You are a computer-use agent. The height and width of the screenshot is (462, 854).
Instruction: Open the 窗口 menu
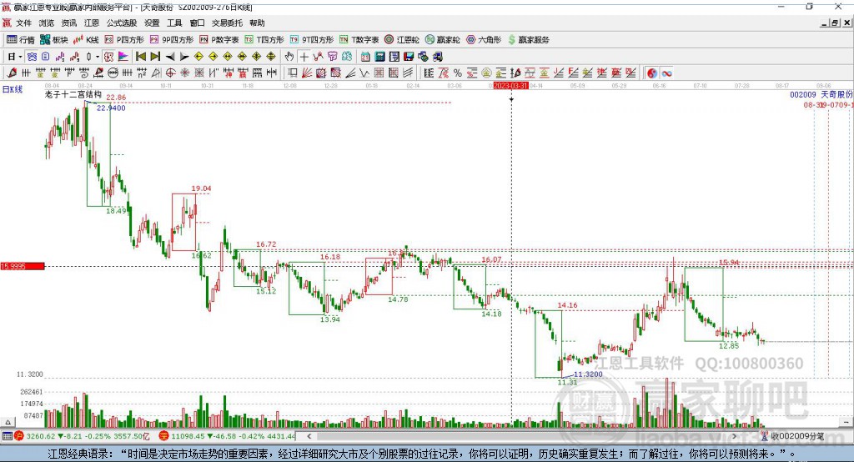click(x=197, y=23)
